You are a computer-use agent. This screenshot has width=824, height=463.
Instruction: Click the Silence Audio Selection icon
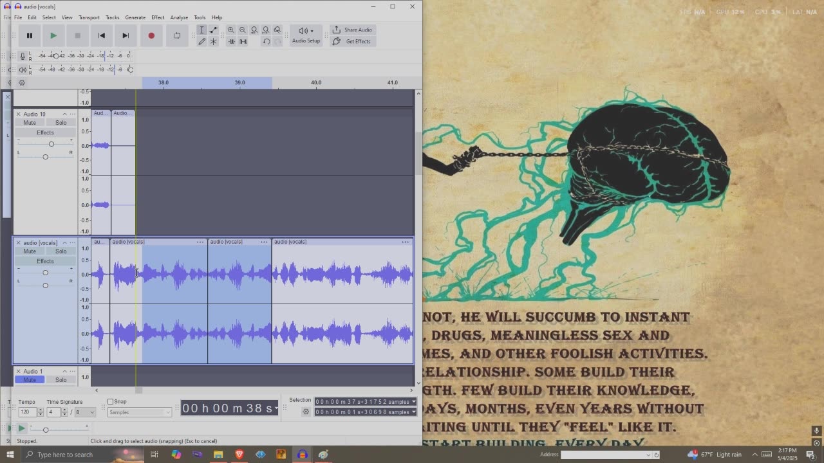click(243, 42)
